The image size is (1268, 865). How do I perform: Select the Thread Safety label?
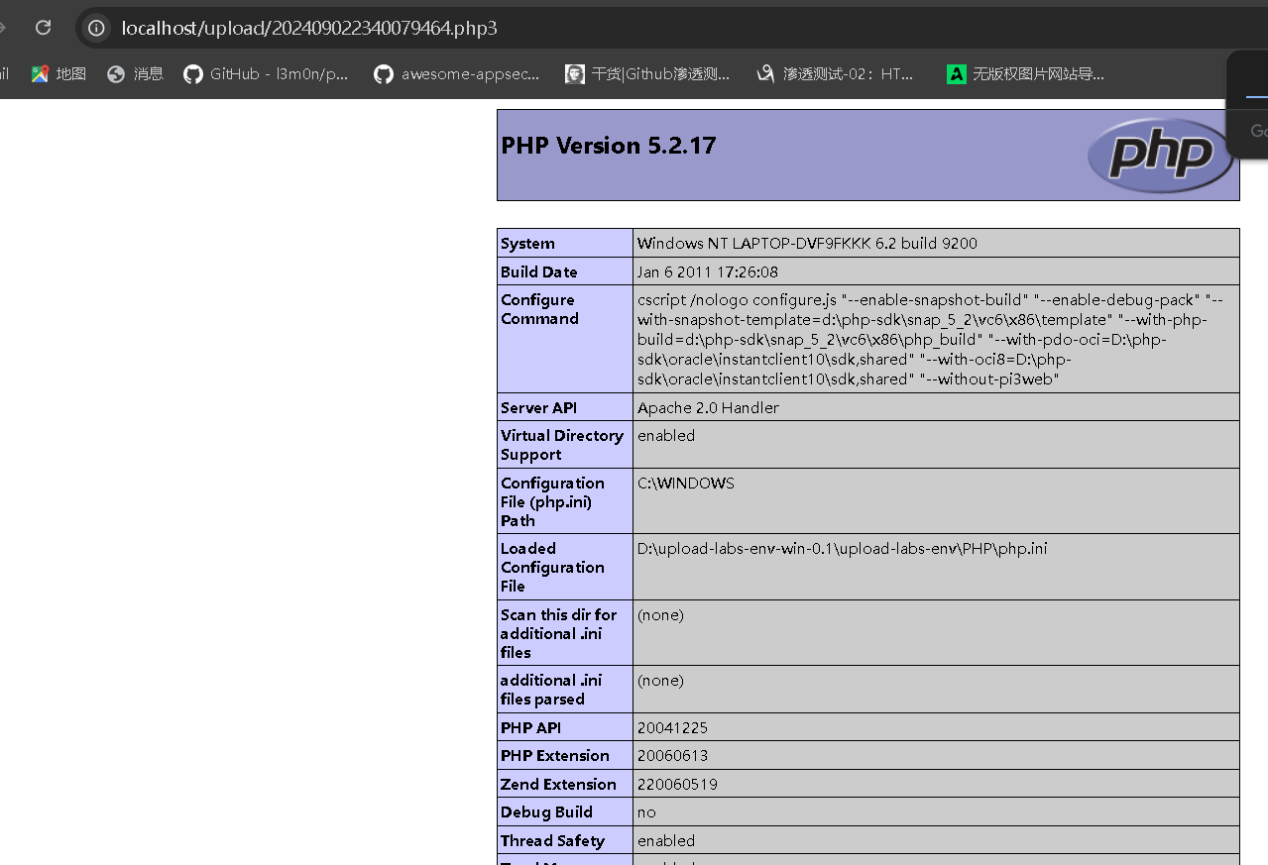click(x=552, y=840)
